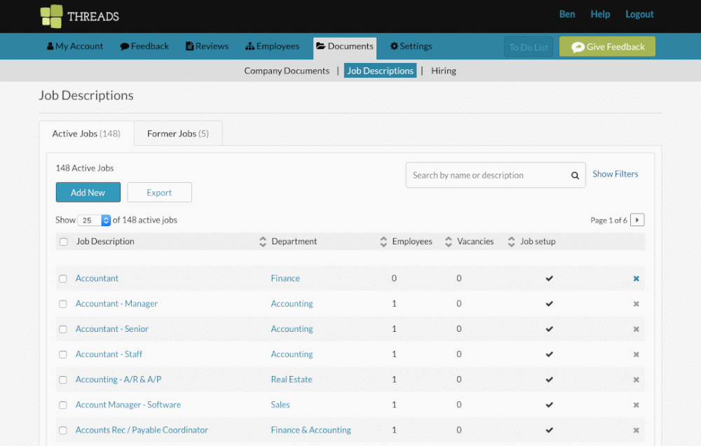Image resolution: width=701 pixels, height=446 pixels.
Task: Click the Add New button
Action: point(88,192)
